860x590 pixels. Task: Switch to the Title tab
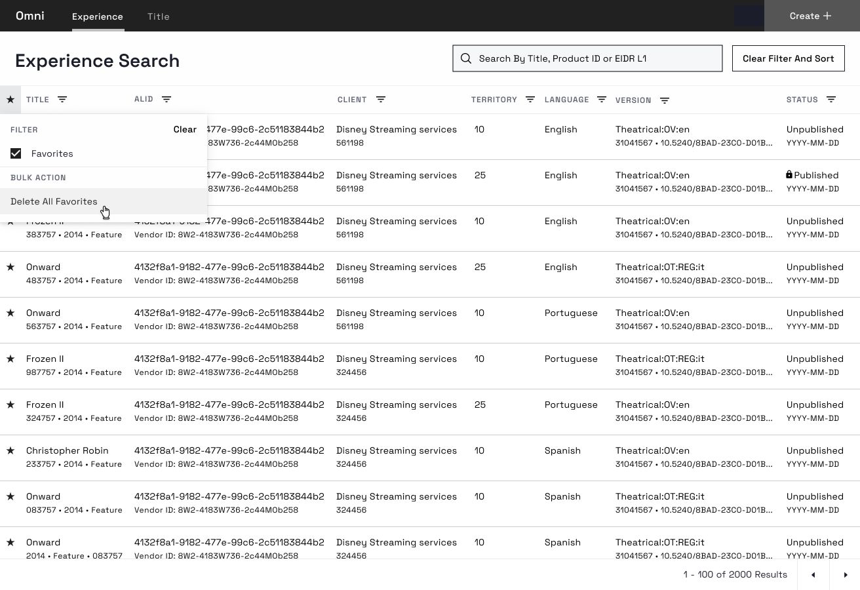pos(159,16)
